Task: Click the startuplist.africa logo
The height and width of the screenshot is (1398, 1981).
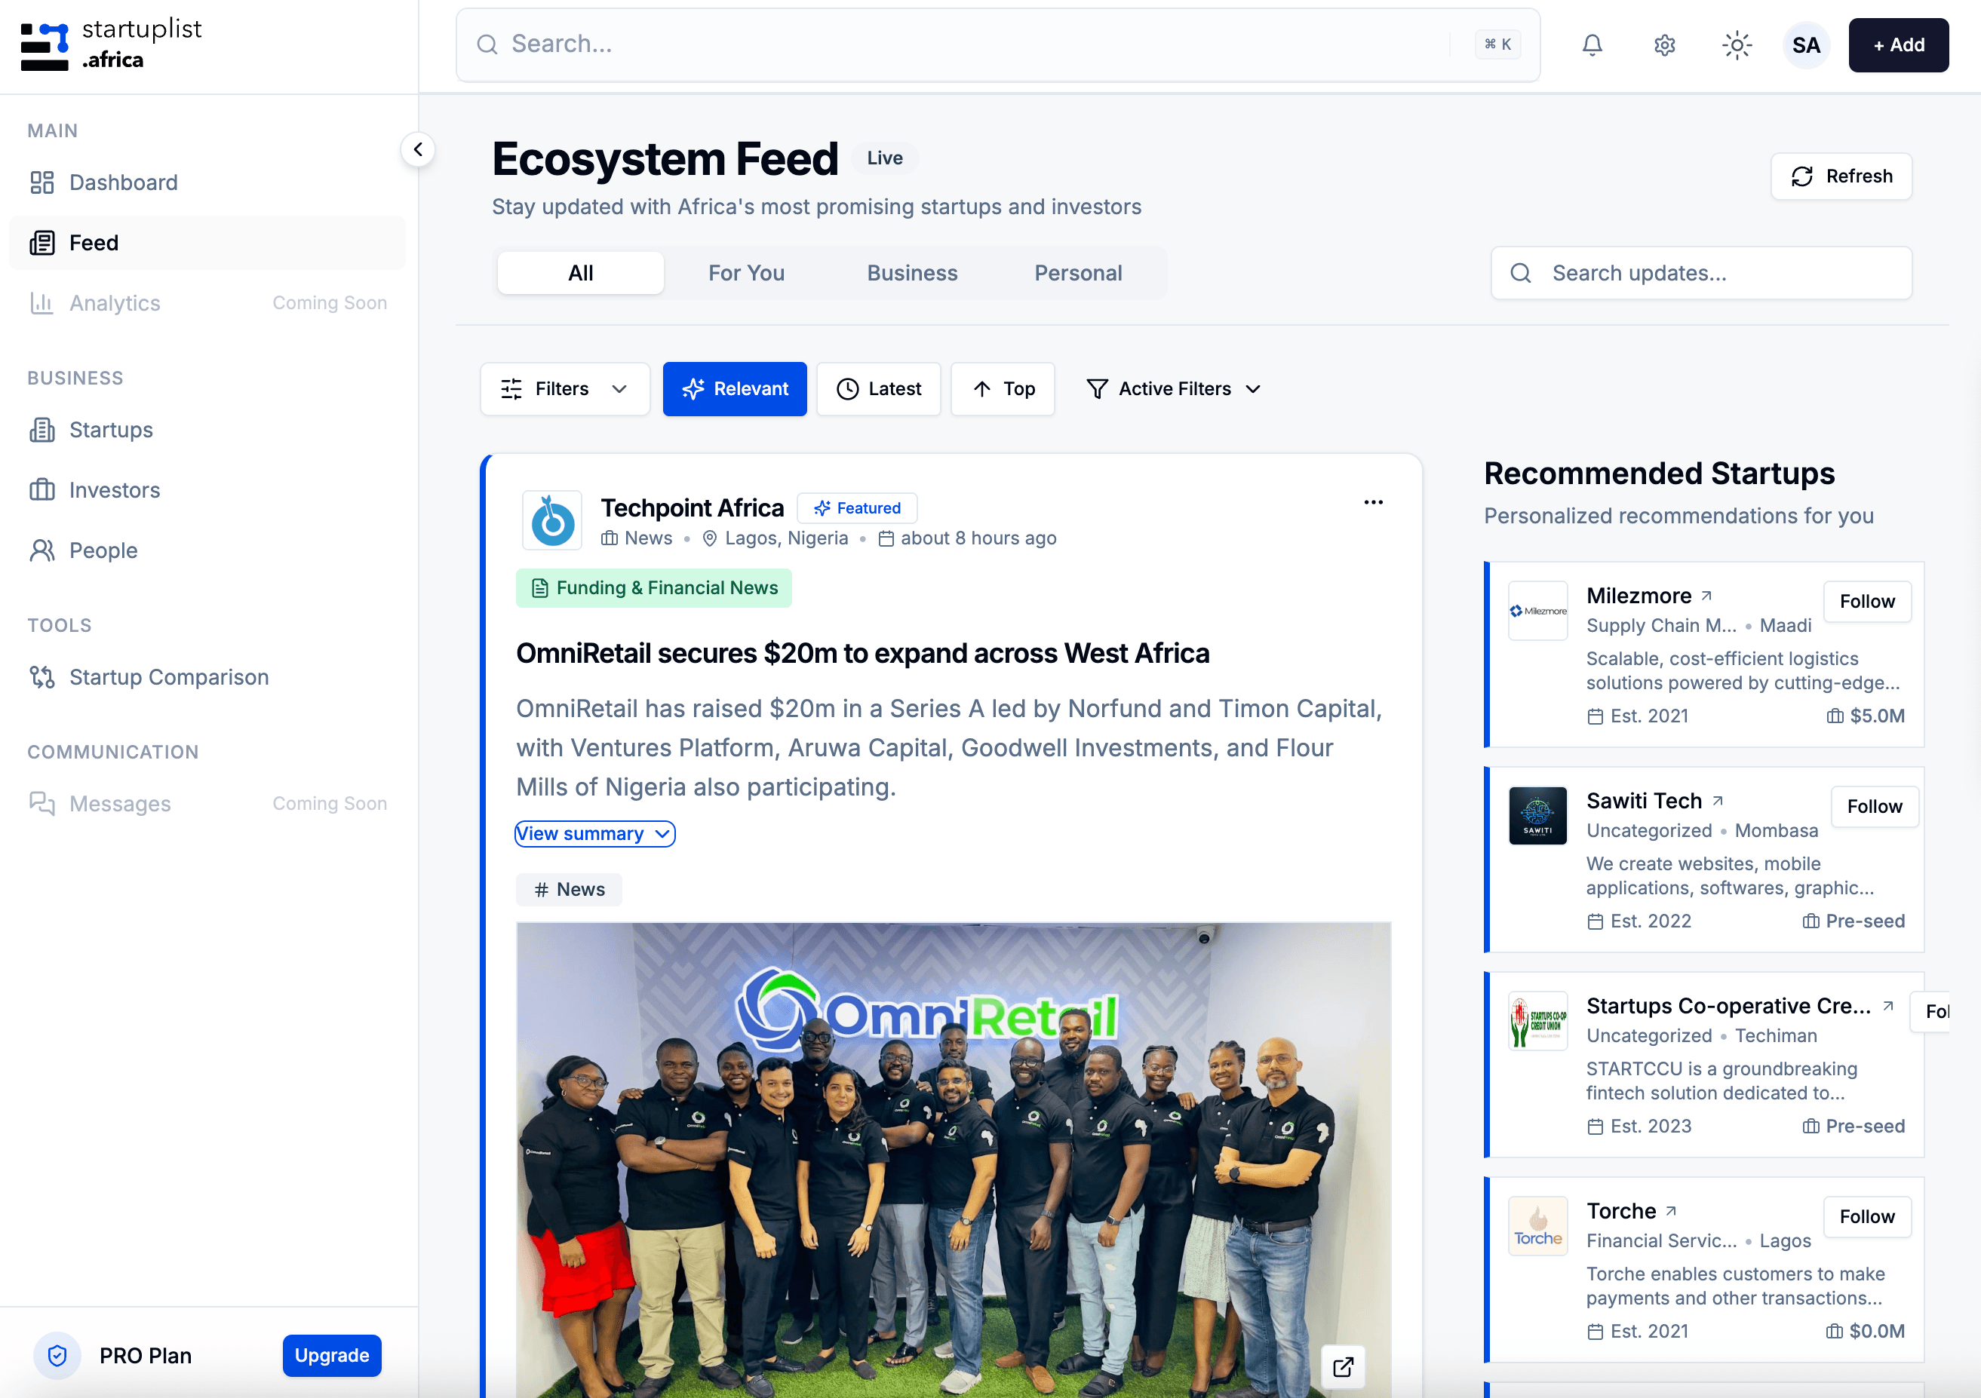Action: pos(110,44)
